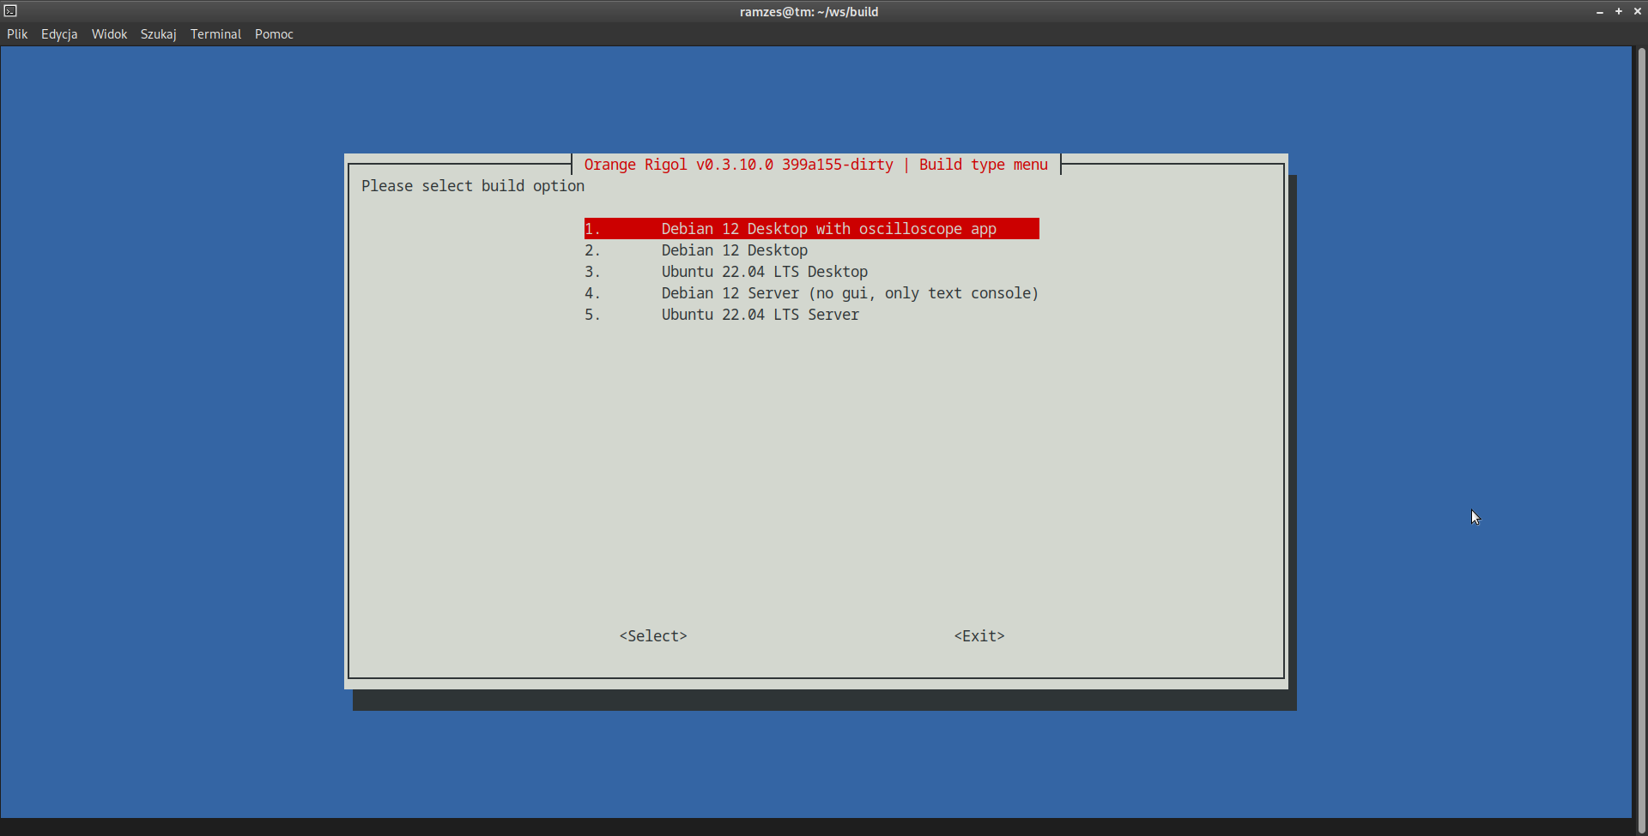Open the Terminal menu
This screenshot has width=1648, height=836.
(x=215, y=34)
